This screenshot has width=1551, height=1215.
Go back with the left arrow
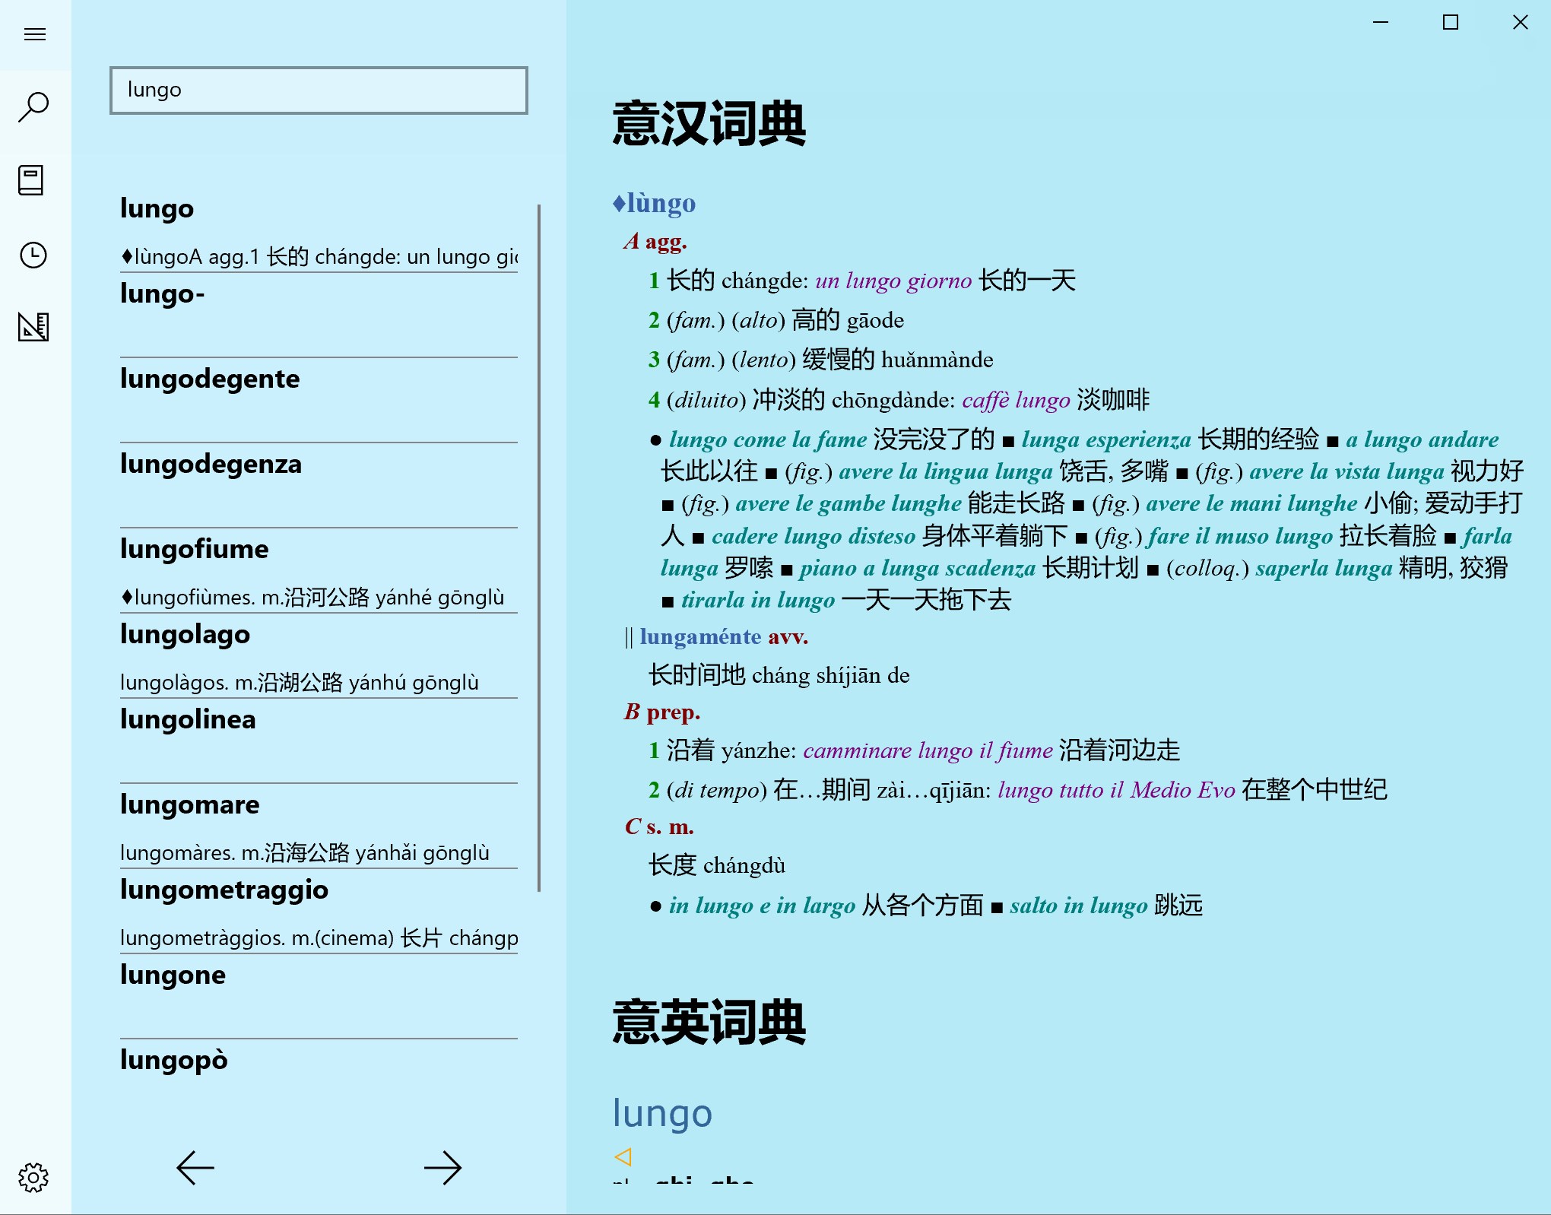[x=195, y=1168]
